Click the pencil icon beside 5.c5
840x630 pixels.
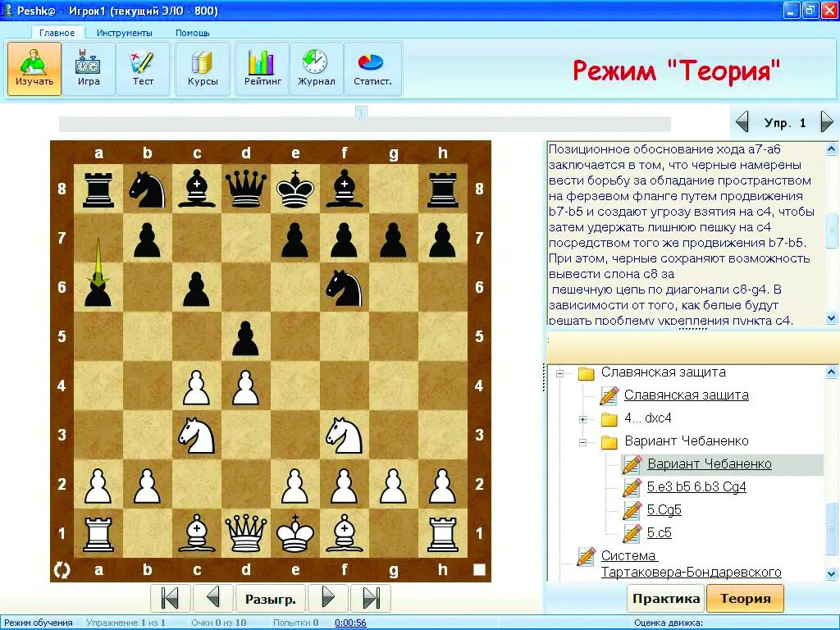click(x=632, y=533)
